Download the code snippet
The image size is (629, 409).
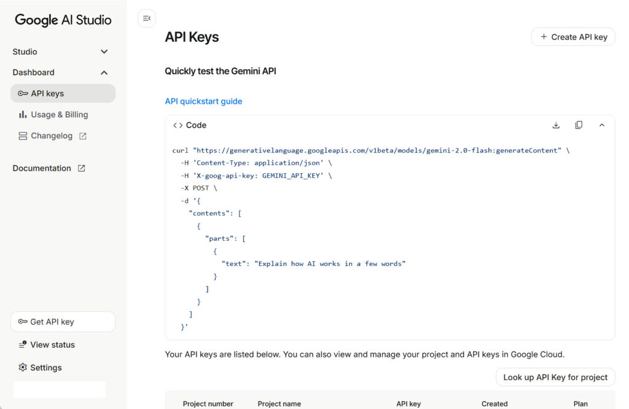556,125
